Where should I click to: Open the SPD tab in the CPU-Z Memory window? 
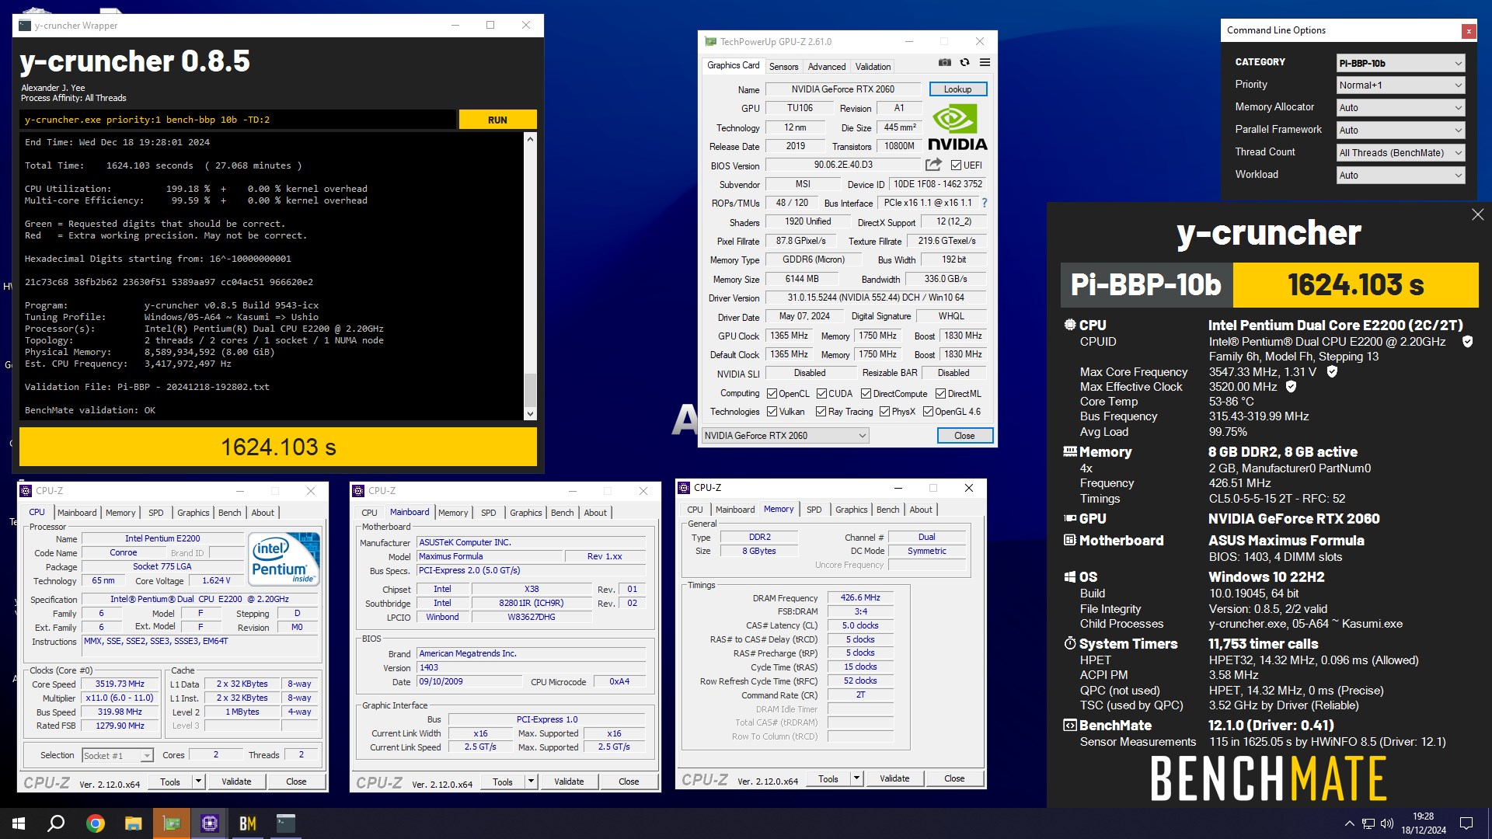tap(814, 510)
